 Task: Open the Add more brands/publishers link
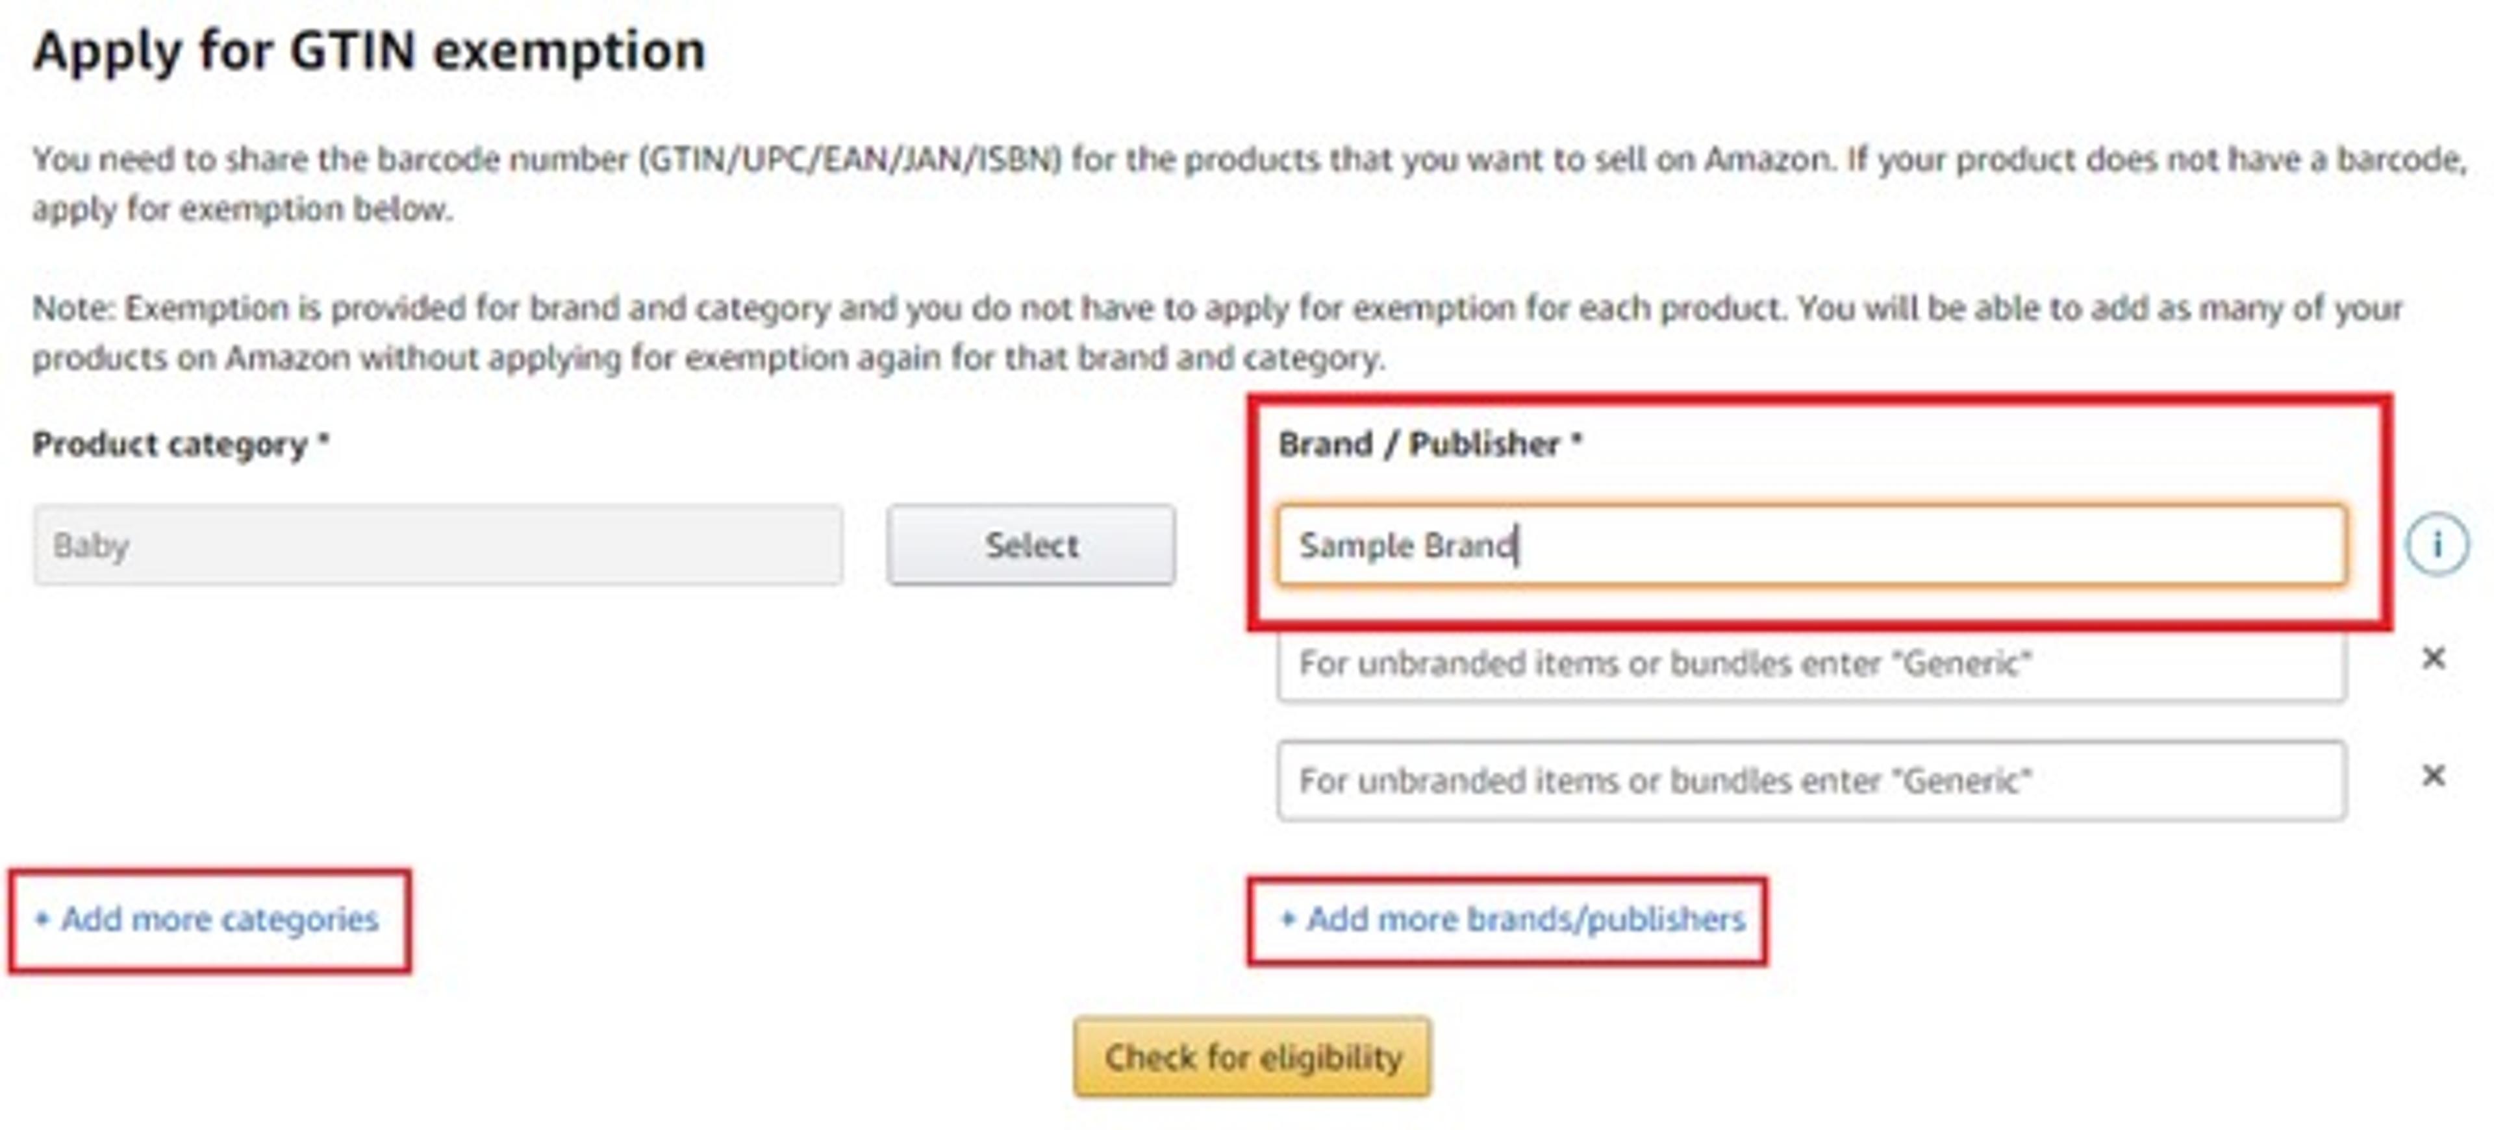[1525, 919]
